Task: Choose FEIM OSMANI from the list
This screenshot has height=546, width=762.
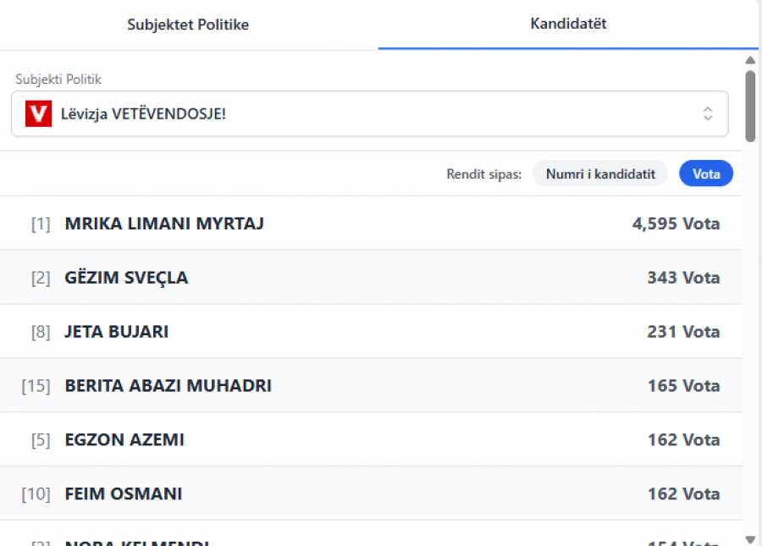Action: [124, 494]
